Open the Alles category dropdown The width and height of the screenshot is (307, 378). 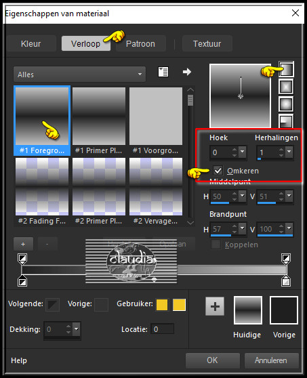tap(79, 75)
